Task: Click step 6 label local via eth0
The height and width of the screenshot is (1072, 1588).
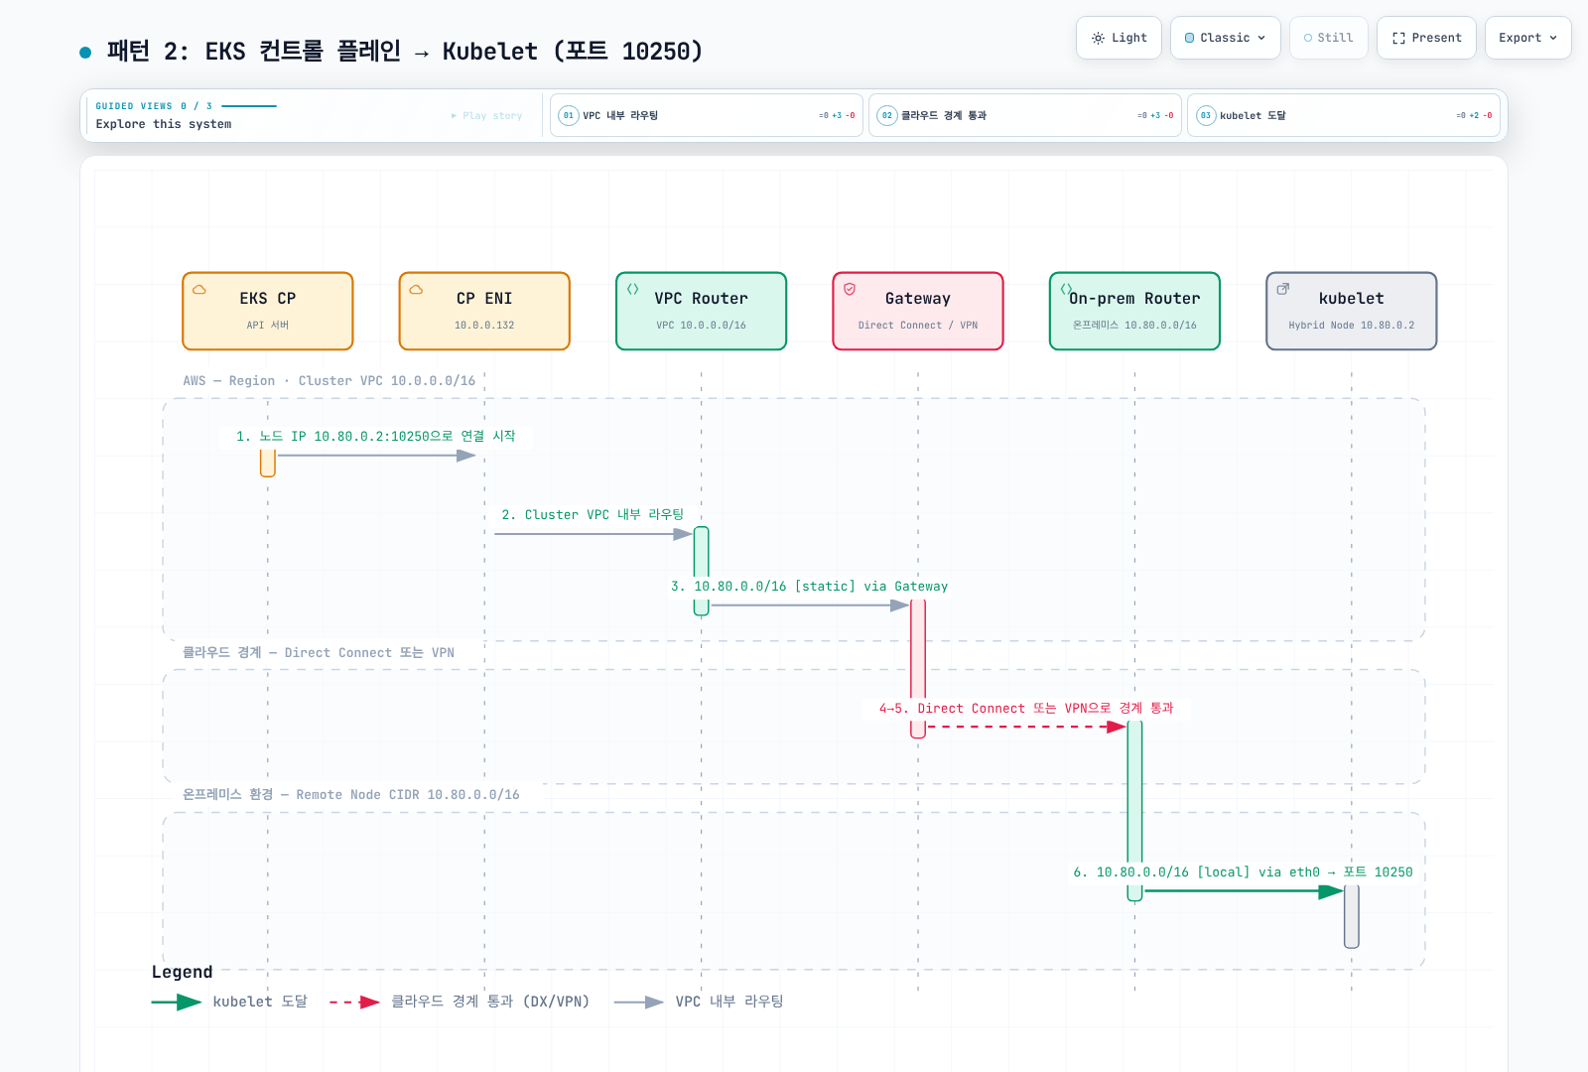Action: pyautogui.click(x=1243, y=872)
